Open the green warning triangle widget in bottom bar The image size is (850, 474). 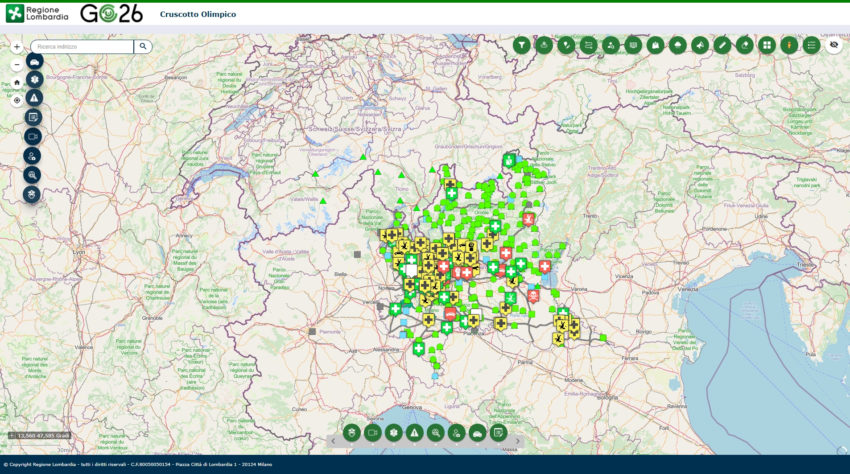click(414, 433)
